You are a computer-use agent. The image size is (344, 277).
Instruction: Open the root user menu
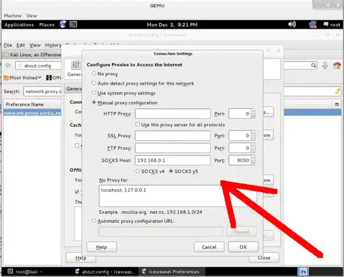[x=332, y=25]
